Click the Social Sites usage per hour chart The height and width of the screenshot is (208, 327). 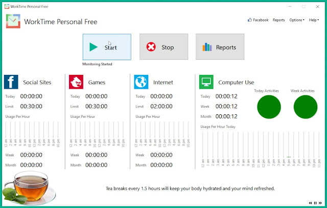(x=32, y=134)
